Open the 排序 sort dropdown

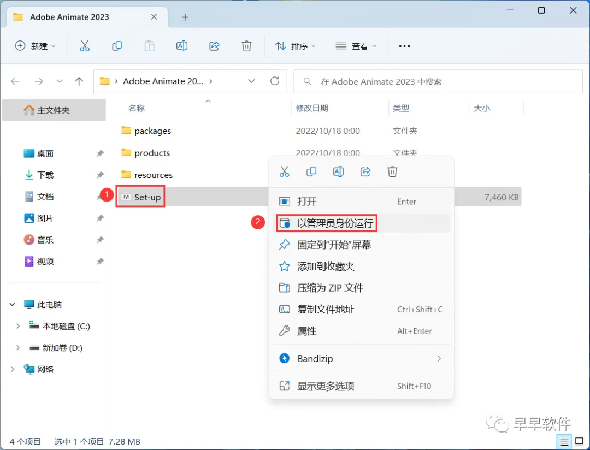(x=295, y=46)
